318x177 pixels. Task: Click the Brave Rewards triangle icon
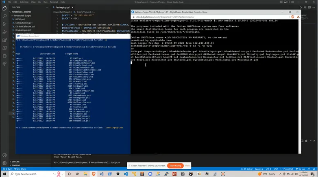pyautogui.click(x=298, y=17)
